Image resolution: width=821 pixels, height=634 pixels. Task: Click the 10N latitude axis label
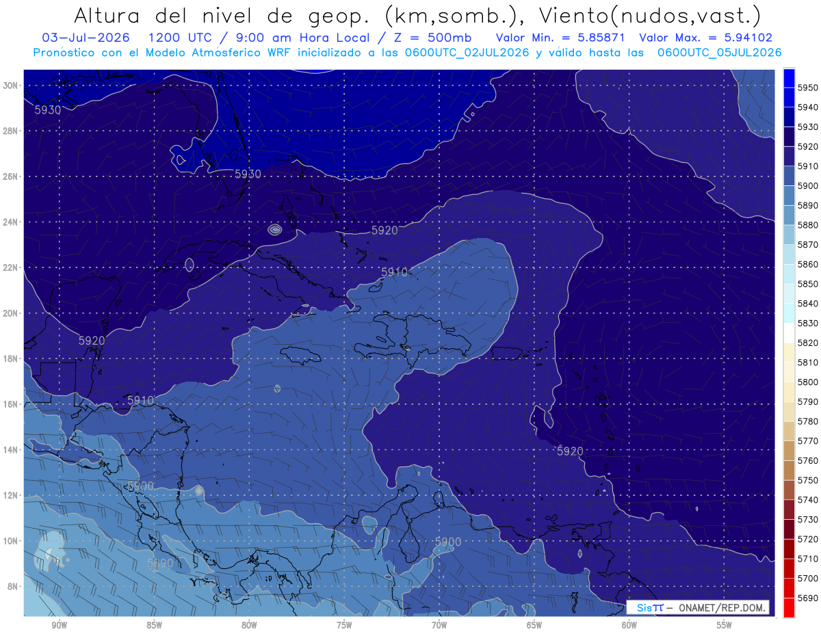[12, 540]
